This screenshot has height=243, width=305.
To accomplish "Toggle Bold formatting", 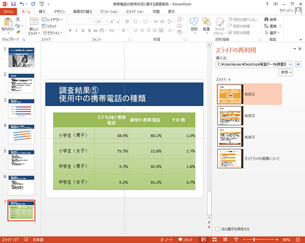I will (x=70, y=30).
